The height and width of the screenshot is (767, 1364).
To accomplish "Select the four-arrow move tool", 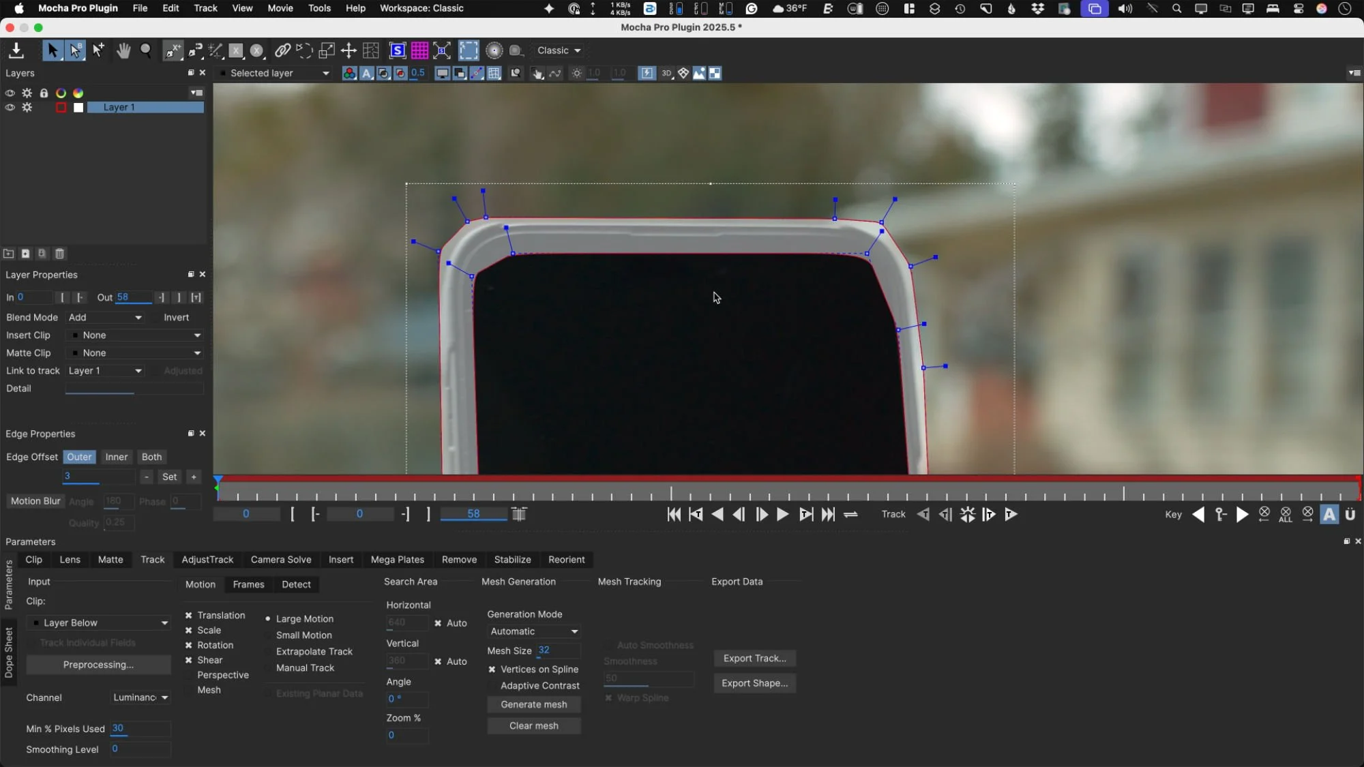I will coord(349,50).
